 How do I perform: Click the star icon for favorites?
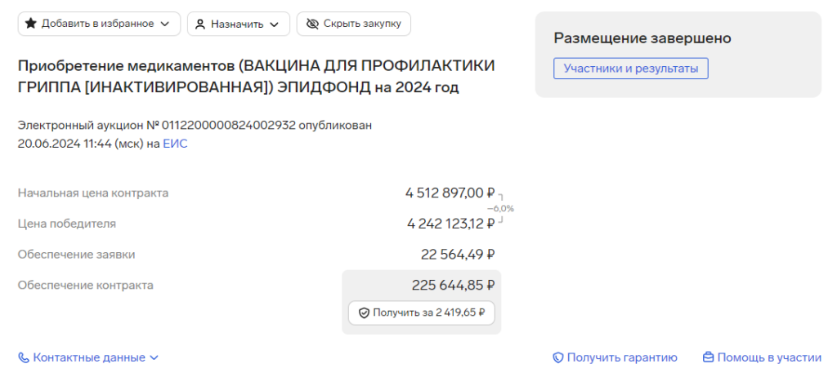(x=31, y=24)
